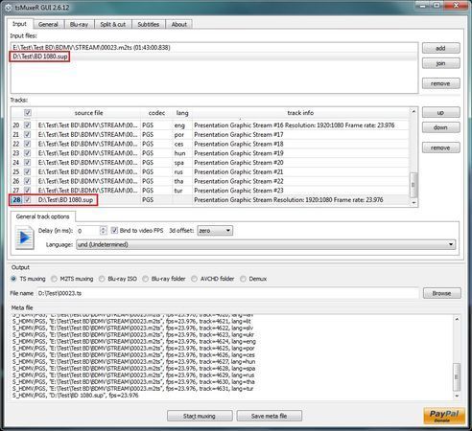Click the tracks list scrollbar thumb
This screenshot has width=472, height=431.
tap(413, 185)
